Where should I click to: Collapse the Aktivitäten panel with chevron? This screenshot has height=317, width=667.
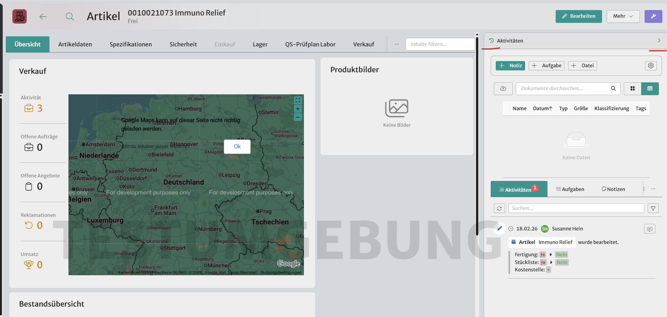pyautogui.click(x=659, y=41)
